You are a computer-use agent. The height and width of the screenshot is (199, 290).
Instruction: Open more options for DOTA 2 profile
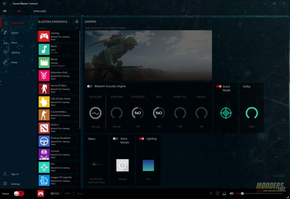[77, 129]
